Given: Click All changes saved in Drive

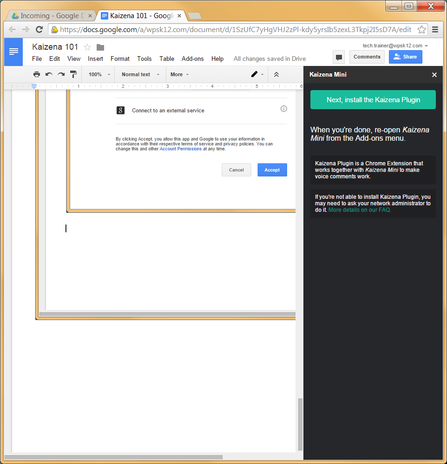Looking at the screenshot, I should point(270,59).
